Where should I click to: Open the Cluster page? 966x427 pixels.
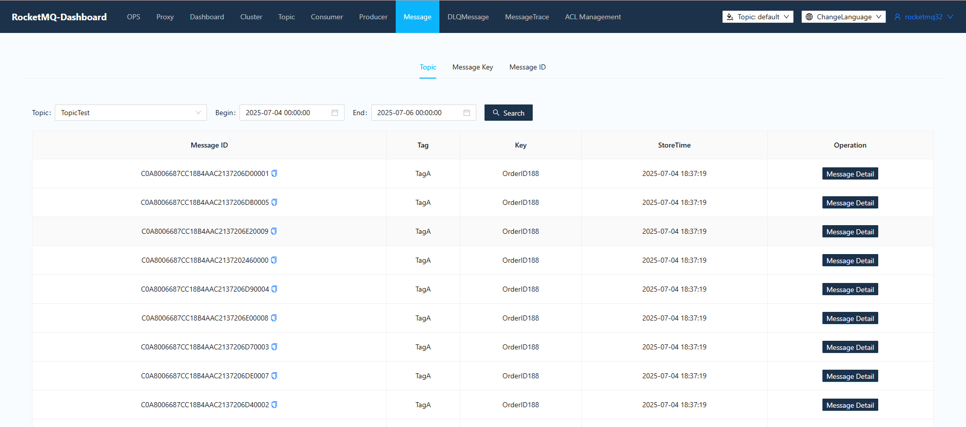[x=251, y=17]
